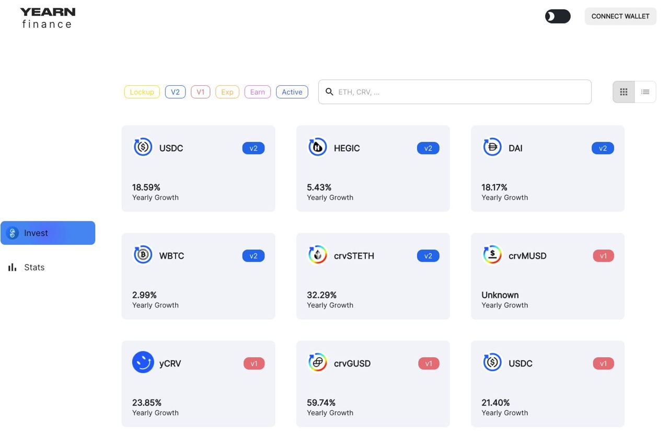Click the crvMUSD vault token icon
Viewport: 669px width, 443px height.
tap(492, 255)
